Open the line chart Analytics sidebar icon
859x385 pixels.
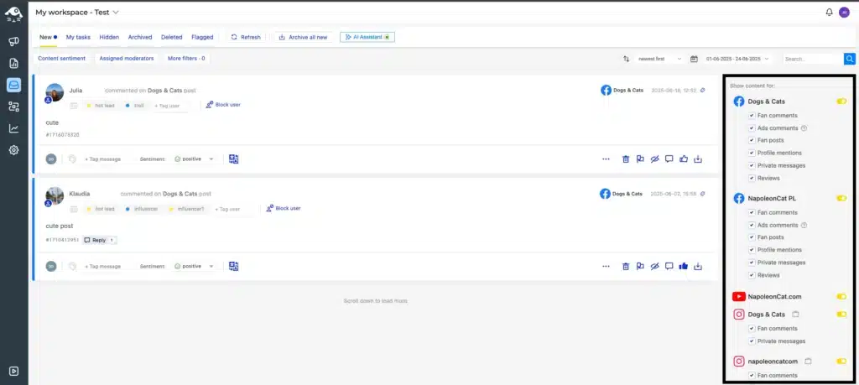coord(13,128)
